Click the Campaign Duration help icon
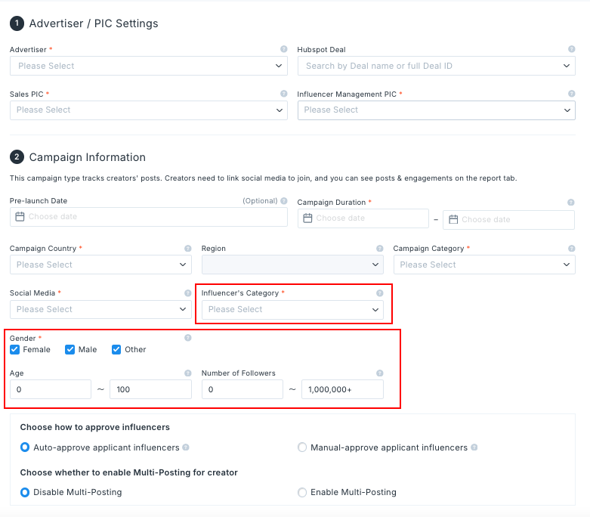 [x=571, y=203]
